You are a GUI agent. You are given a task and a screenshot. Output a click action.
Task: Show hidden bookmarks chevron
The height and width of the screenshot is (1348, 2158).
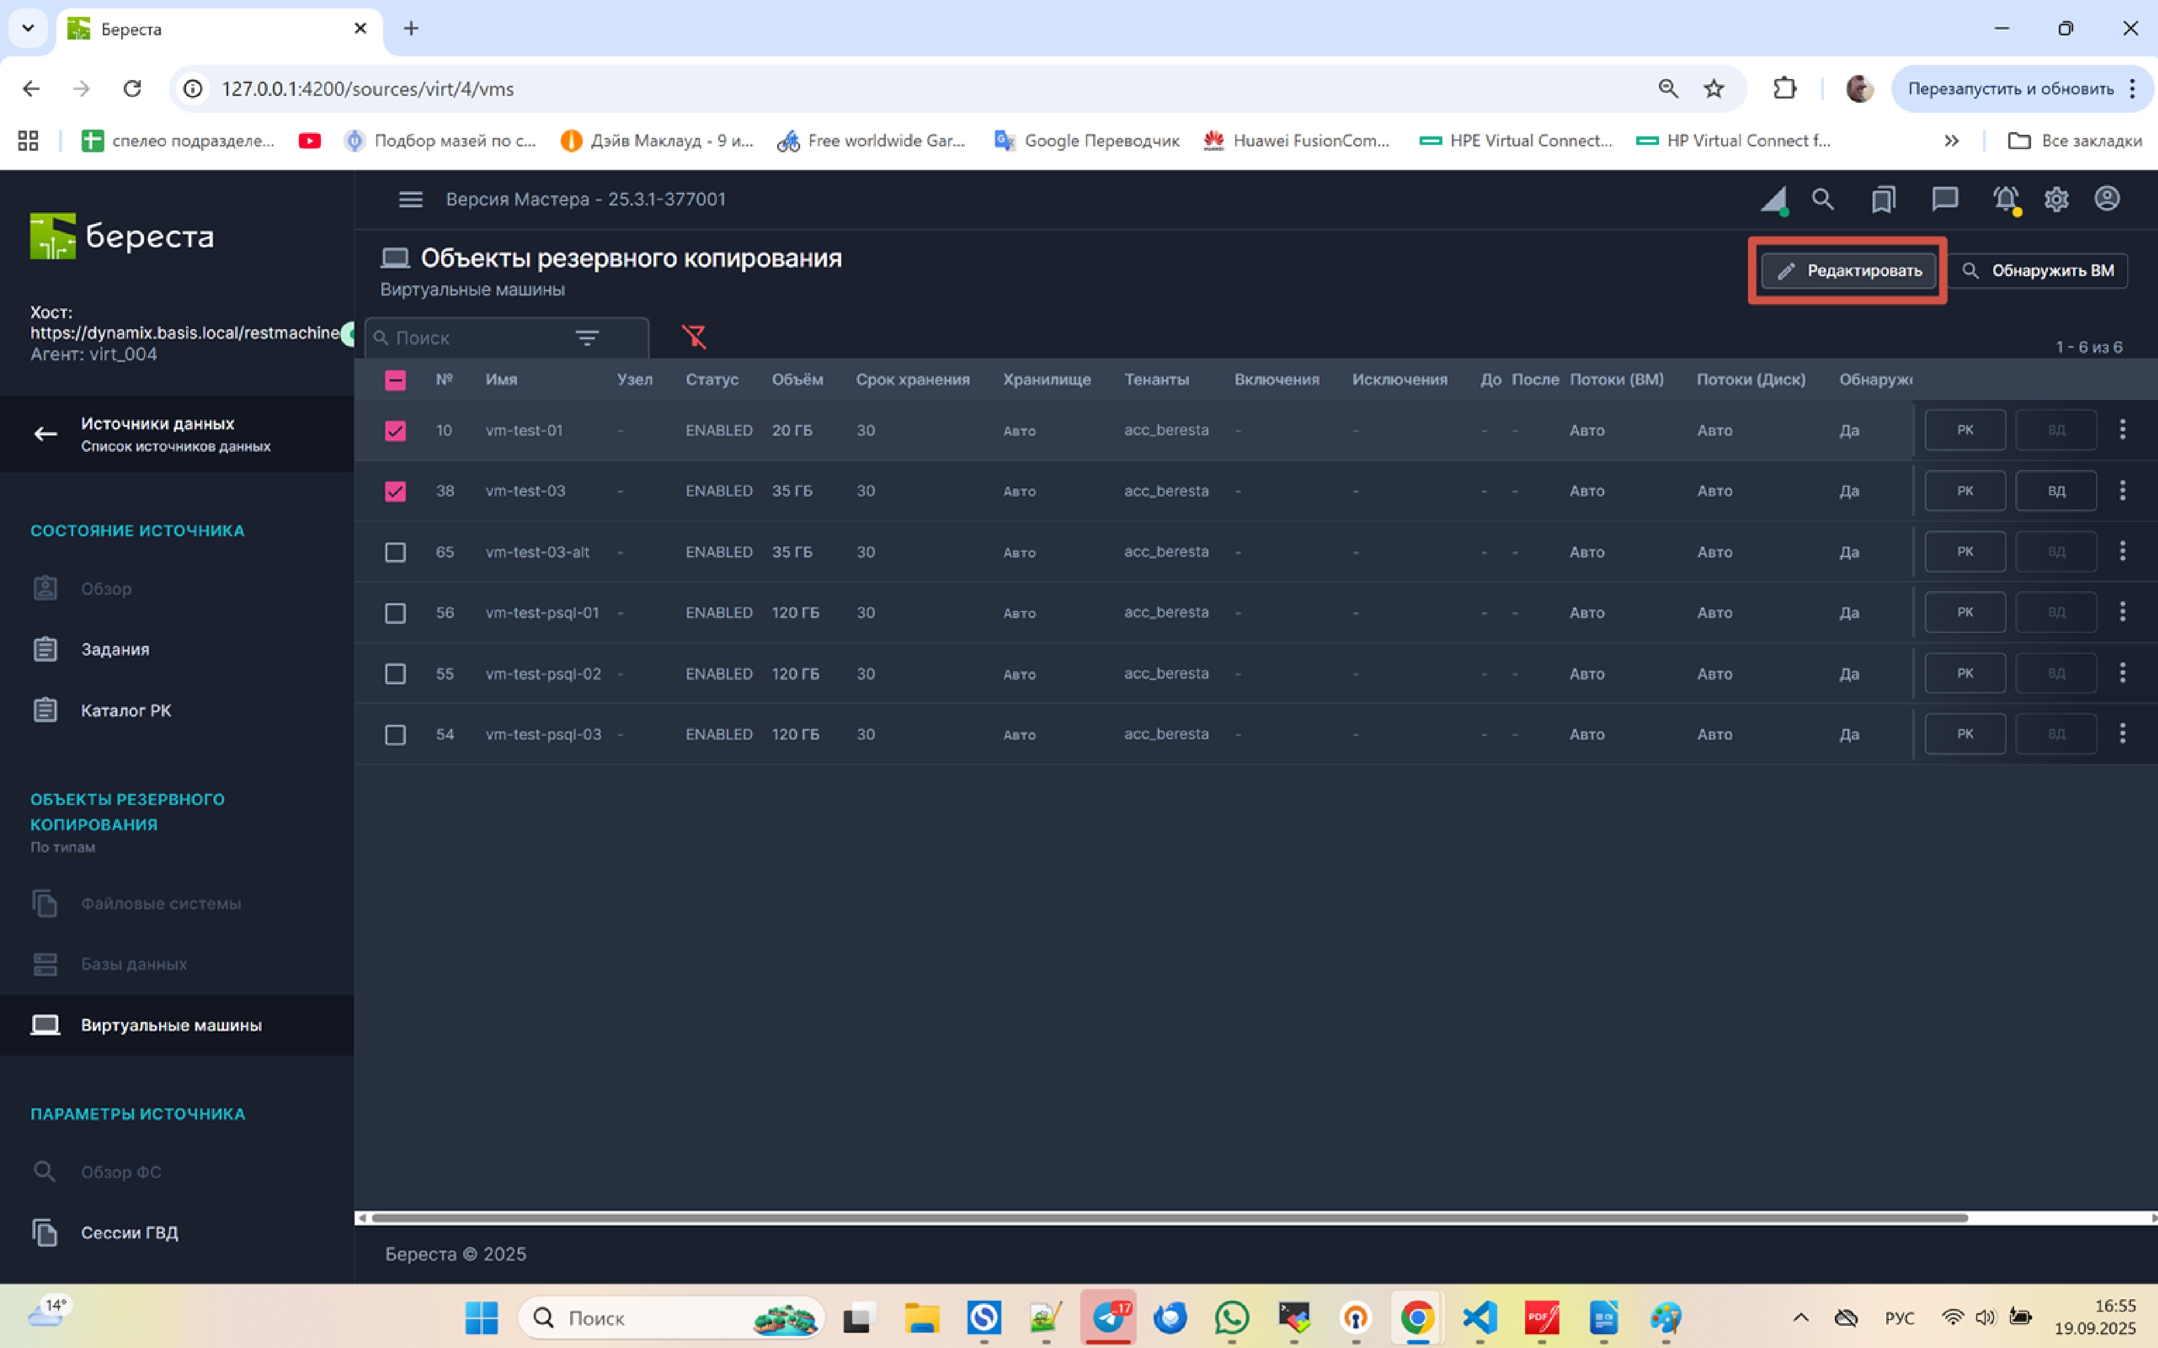pos(1952,141)
